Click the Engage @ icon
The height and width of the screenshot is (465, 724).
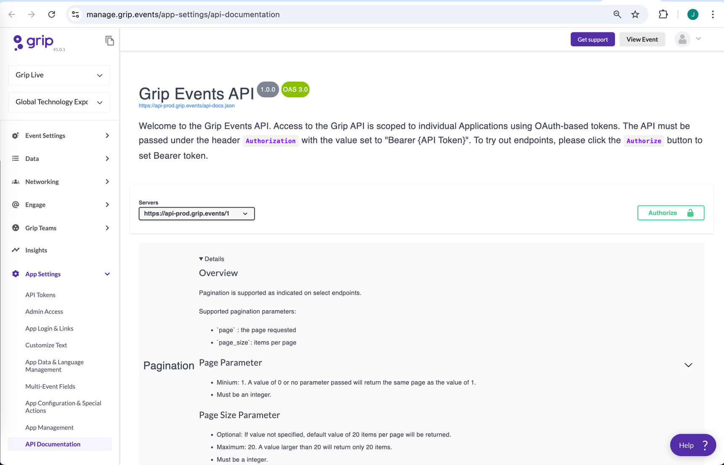point(16,205)
